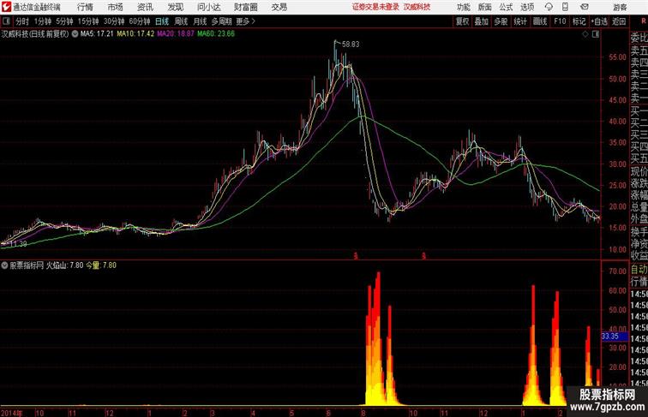
Task: Click the 标记 mark button
Action: pyautogui.click(x=579, y=21)
